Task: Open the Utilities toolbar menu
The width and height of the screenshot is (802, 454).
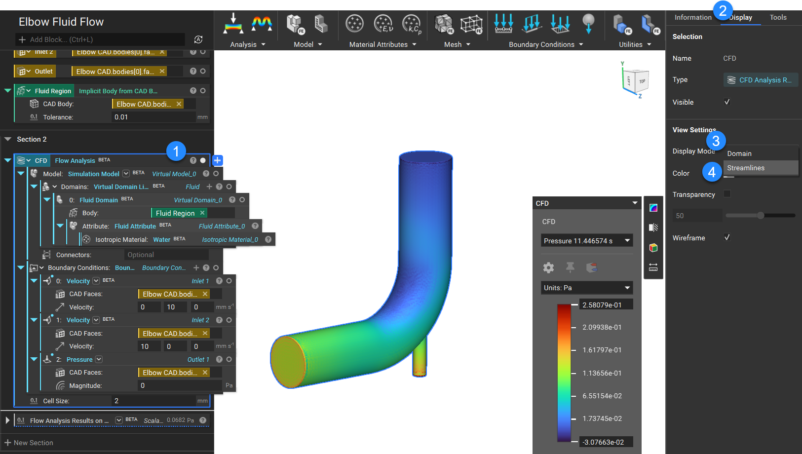Action: coord(635,44)
